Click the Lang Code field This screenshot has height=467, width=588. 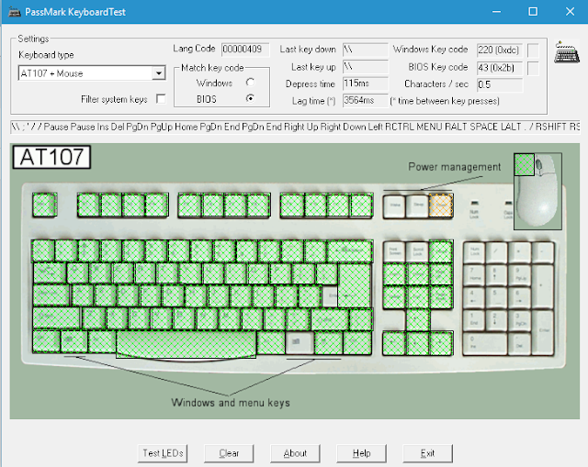(245, 50)
